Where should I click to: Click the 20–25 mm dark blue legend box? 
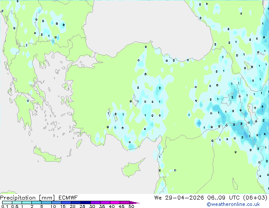(76, 202)
